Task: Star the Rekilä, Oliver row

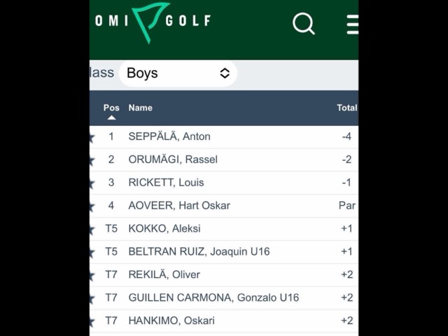Action: (92, 276)
